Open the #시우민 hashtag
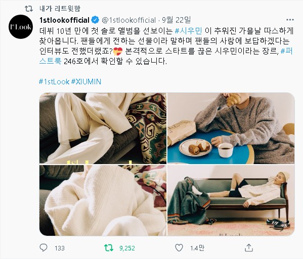The width and height of the screenshot is (303, 259). pos(188,30)
